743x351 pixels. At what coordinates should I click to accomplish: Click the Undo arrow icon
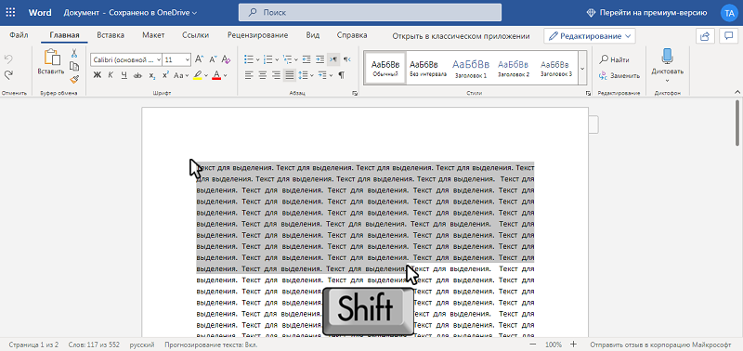pos(8,59)
